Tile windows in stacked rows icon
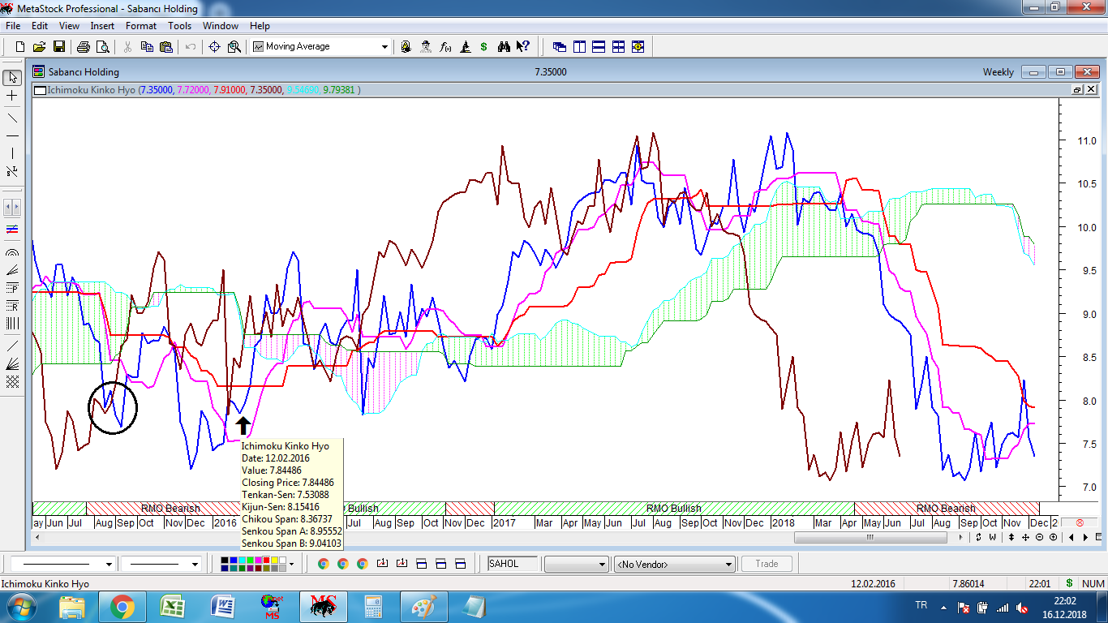Image resolution: width=1108 pixels, height=623 pixels. coord(599,47)
